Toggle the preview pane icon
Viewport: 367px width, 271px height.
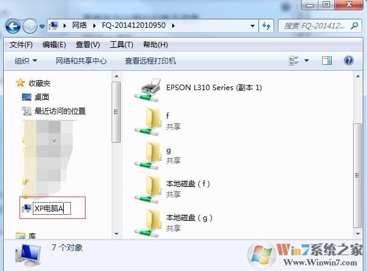click(327, 60)
